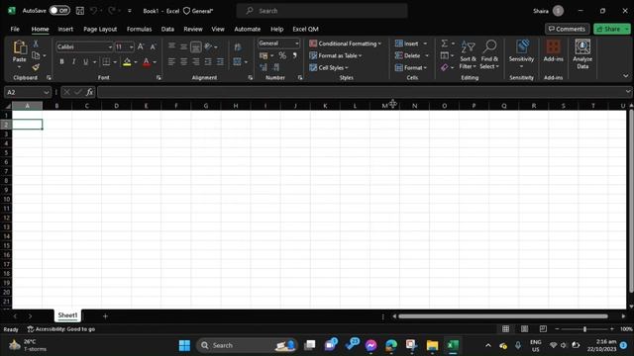Select the Format Painter brush icon
Screen dimensions: 634x356
tap(36, 67)
